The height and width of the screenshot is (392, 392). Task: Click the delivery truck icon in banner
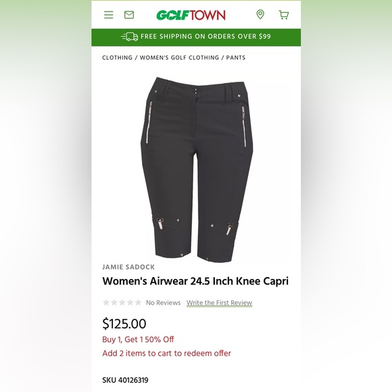pos(130,36)
